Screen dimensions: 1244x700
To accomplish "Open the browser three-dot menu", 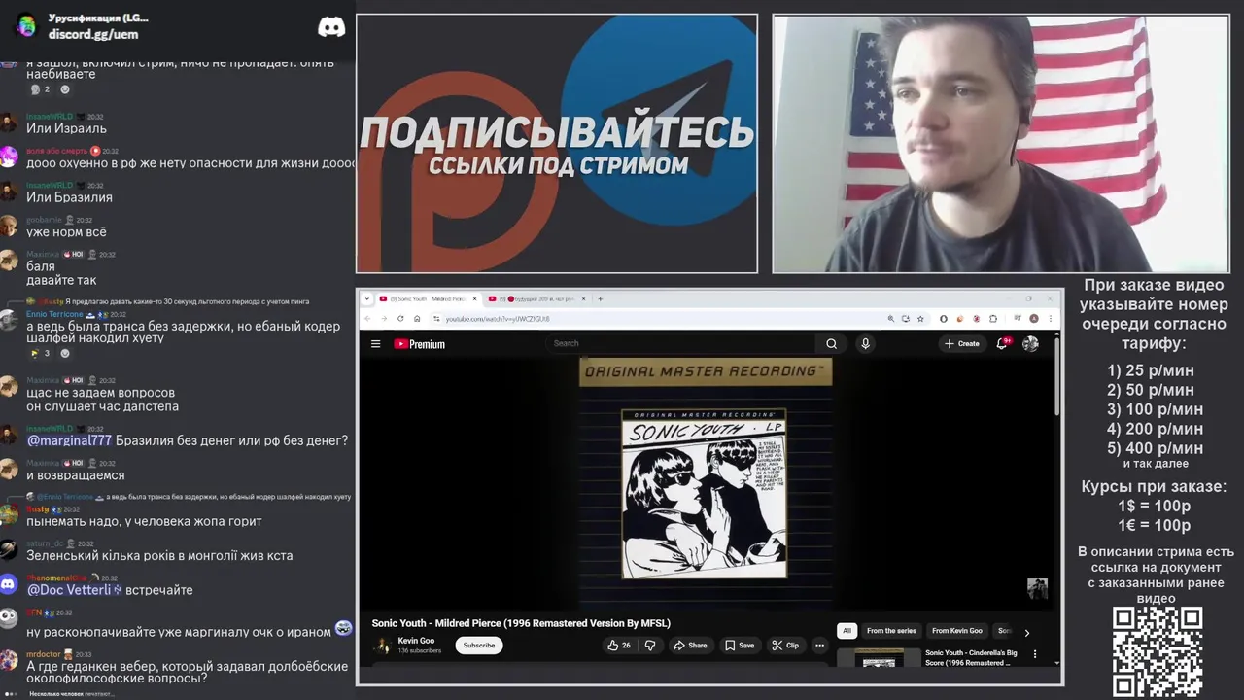I will pos(1052,319).
